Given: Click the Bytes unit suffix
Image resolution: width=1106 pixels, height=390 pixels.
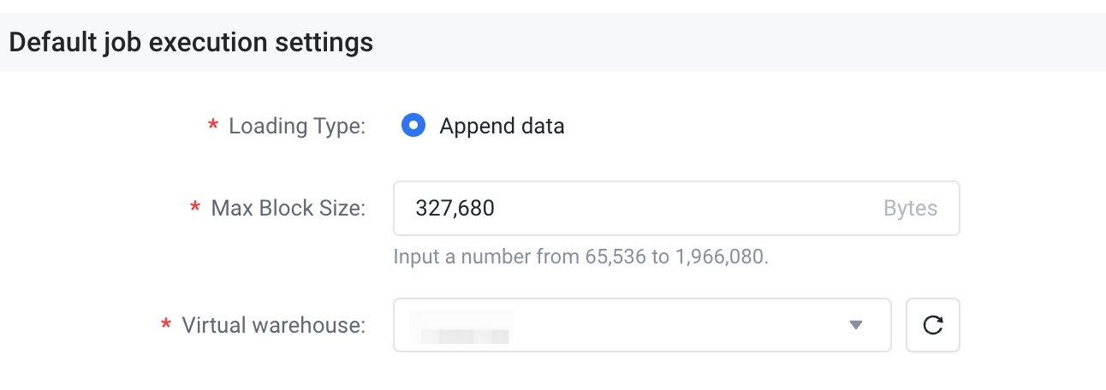Looking at the screenshot, I should [x=910, y=208].
